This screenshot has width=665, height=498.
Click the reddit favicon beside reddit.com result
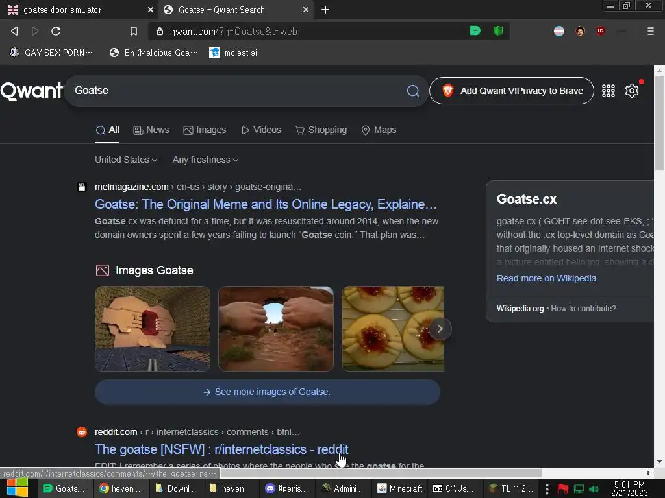82,432
